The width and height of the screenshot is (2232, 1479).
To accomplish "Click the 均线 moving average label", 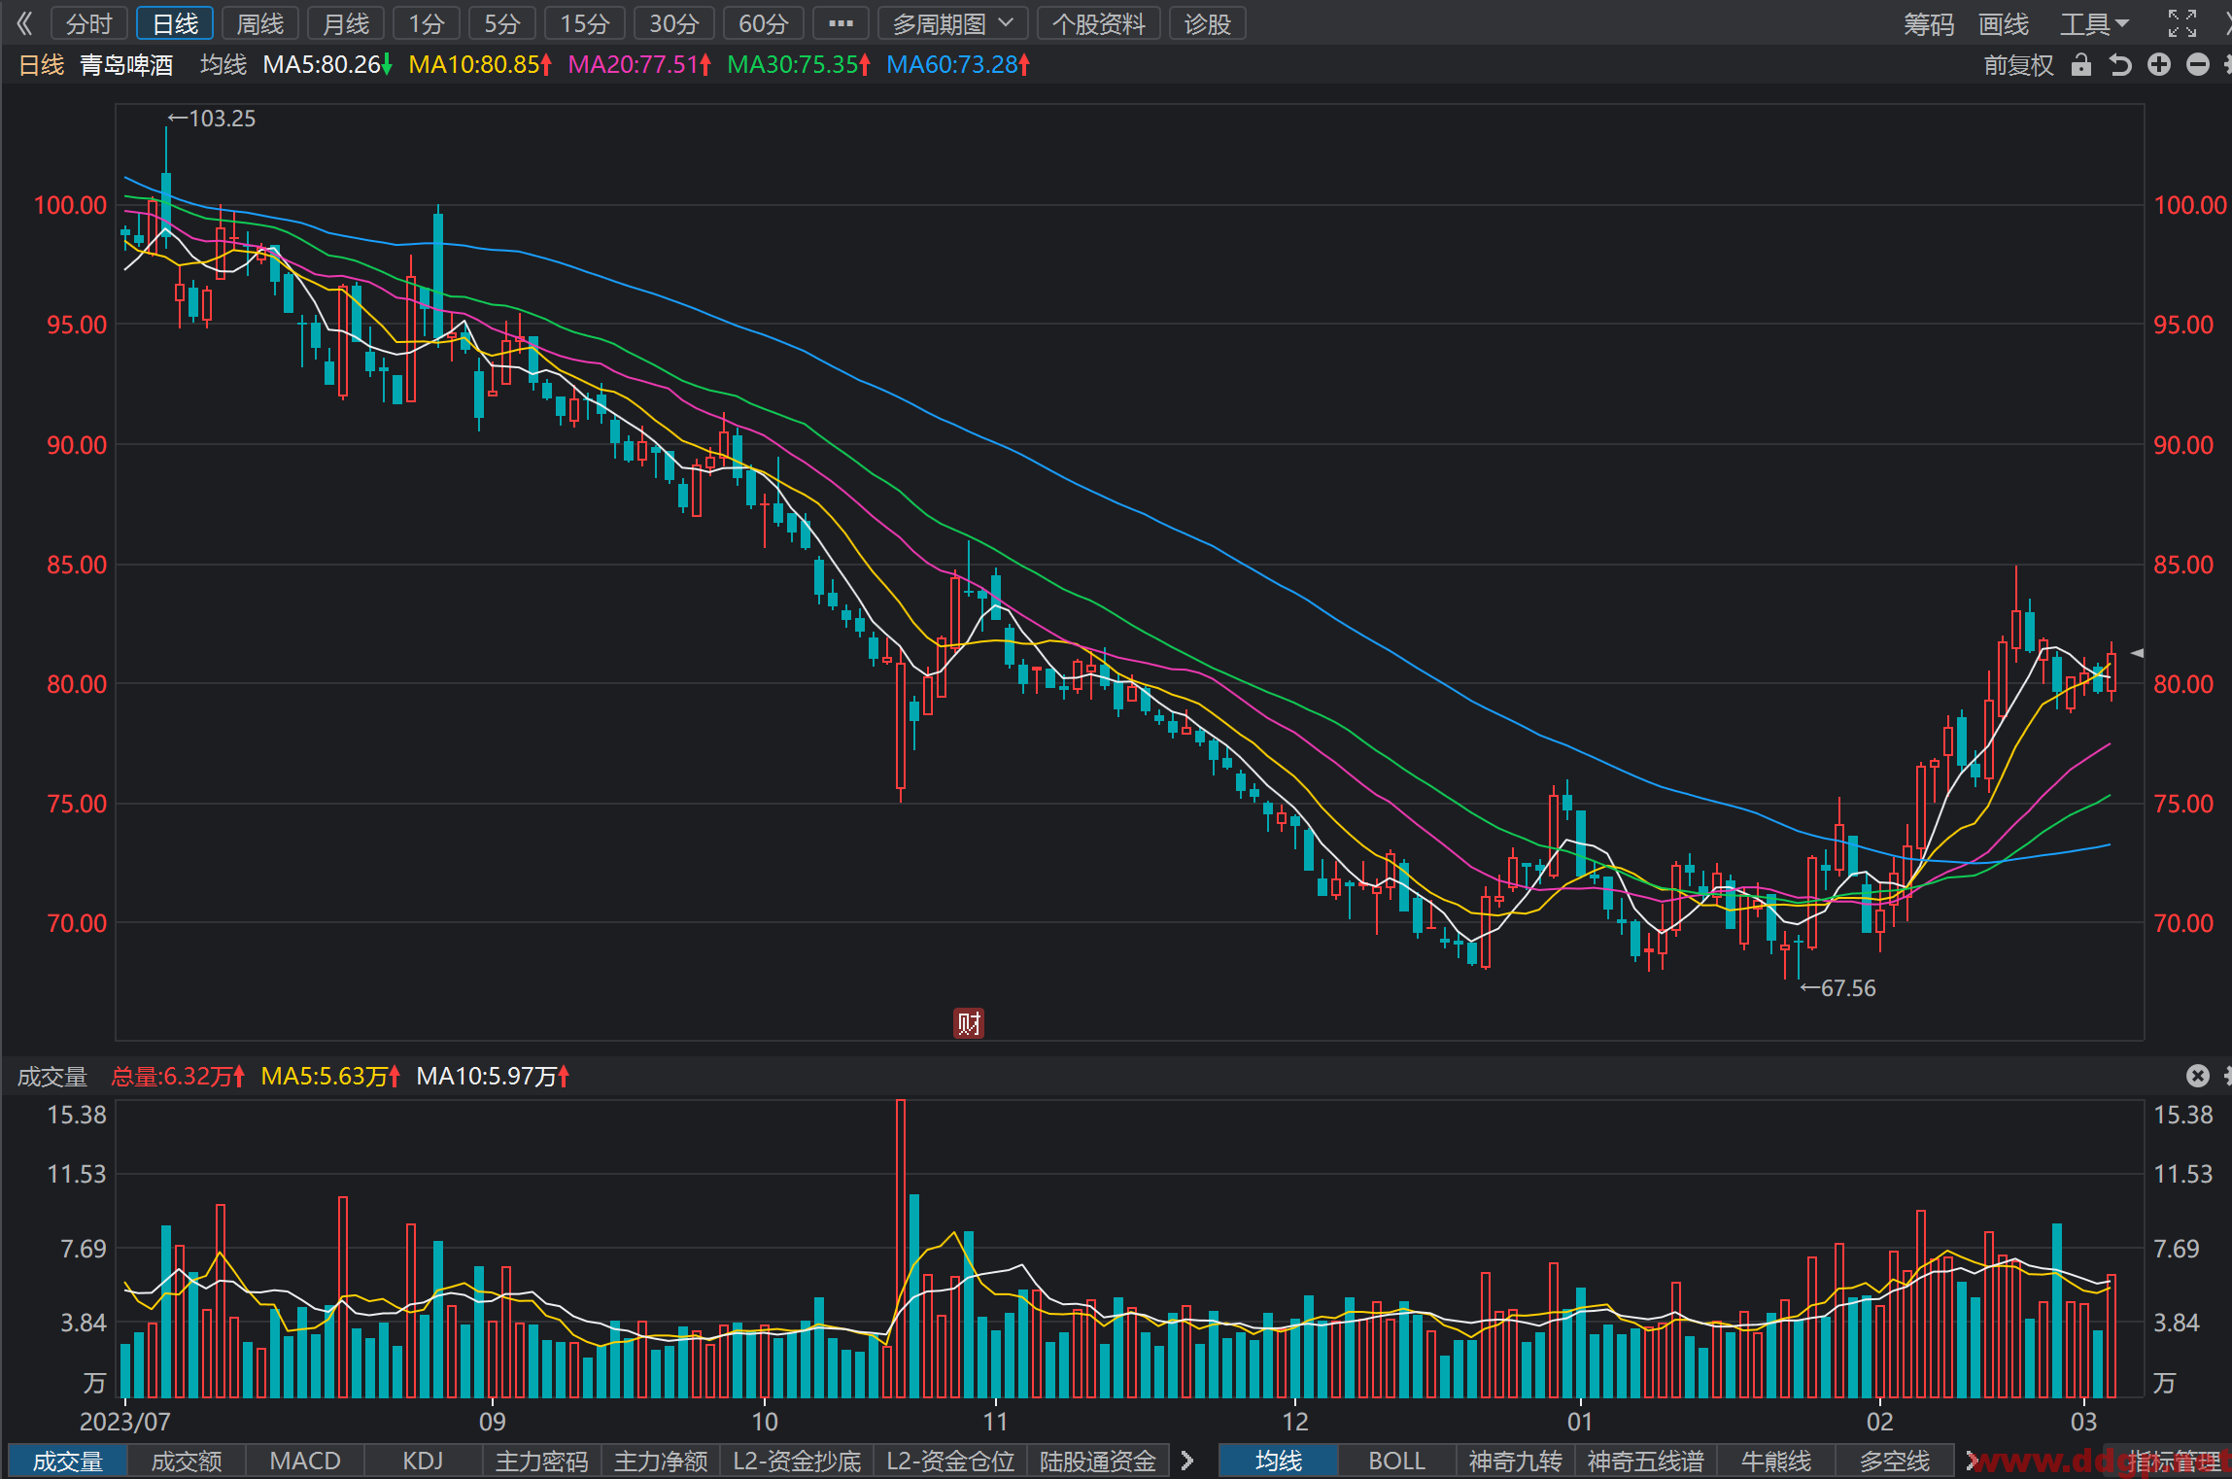I will [x=223, y=65].
